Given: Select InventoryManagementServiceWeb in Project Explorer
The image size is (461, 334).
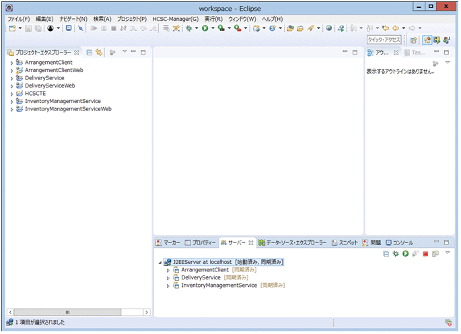Looking at the screenshot, I should click(67, 108).
